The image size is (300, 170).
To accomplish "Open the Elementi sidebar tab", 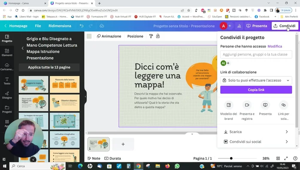I will 7,52.
